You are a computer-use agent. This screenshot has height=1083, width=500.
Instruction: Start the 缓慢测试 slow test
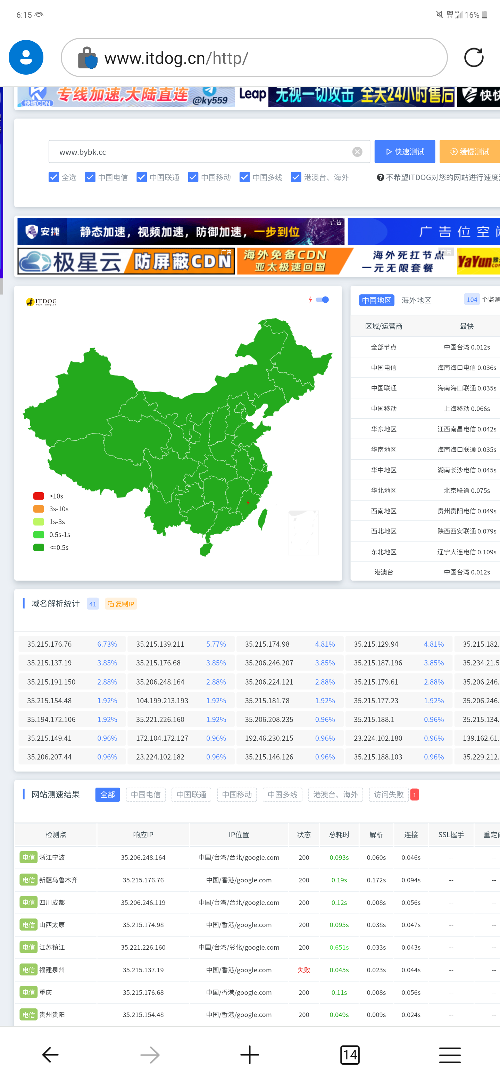click(470, 152)
